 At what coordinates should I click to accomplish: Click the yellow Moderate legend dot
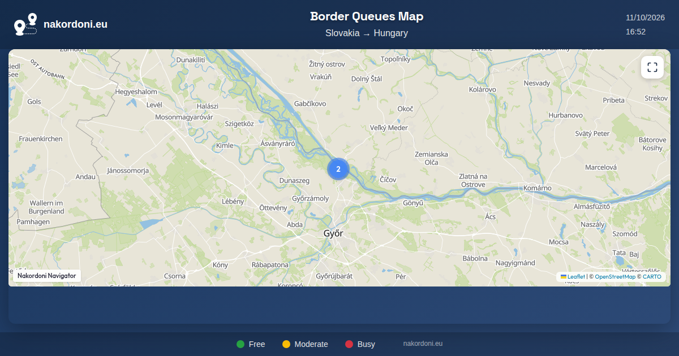(x=286, y=344)
